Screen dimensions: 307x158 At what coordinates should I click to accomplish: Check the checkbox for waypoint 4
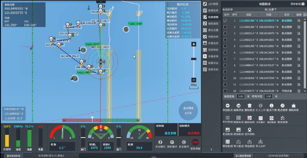click(x=225, y=40)
